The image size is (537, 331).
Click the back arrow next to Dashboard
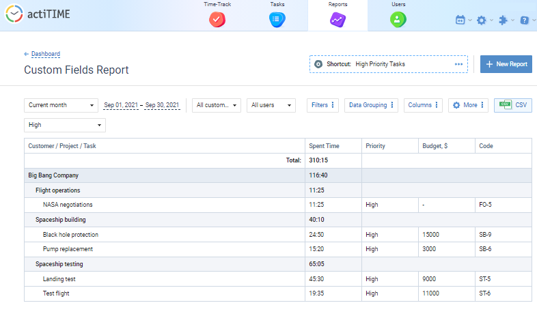pos(26,54)
